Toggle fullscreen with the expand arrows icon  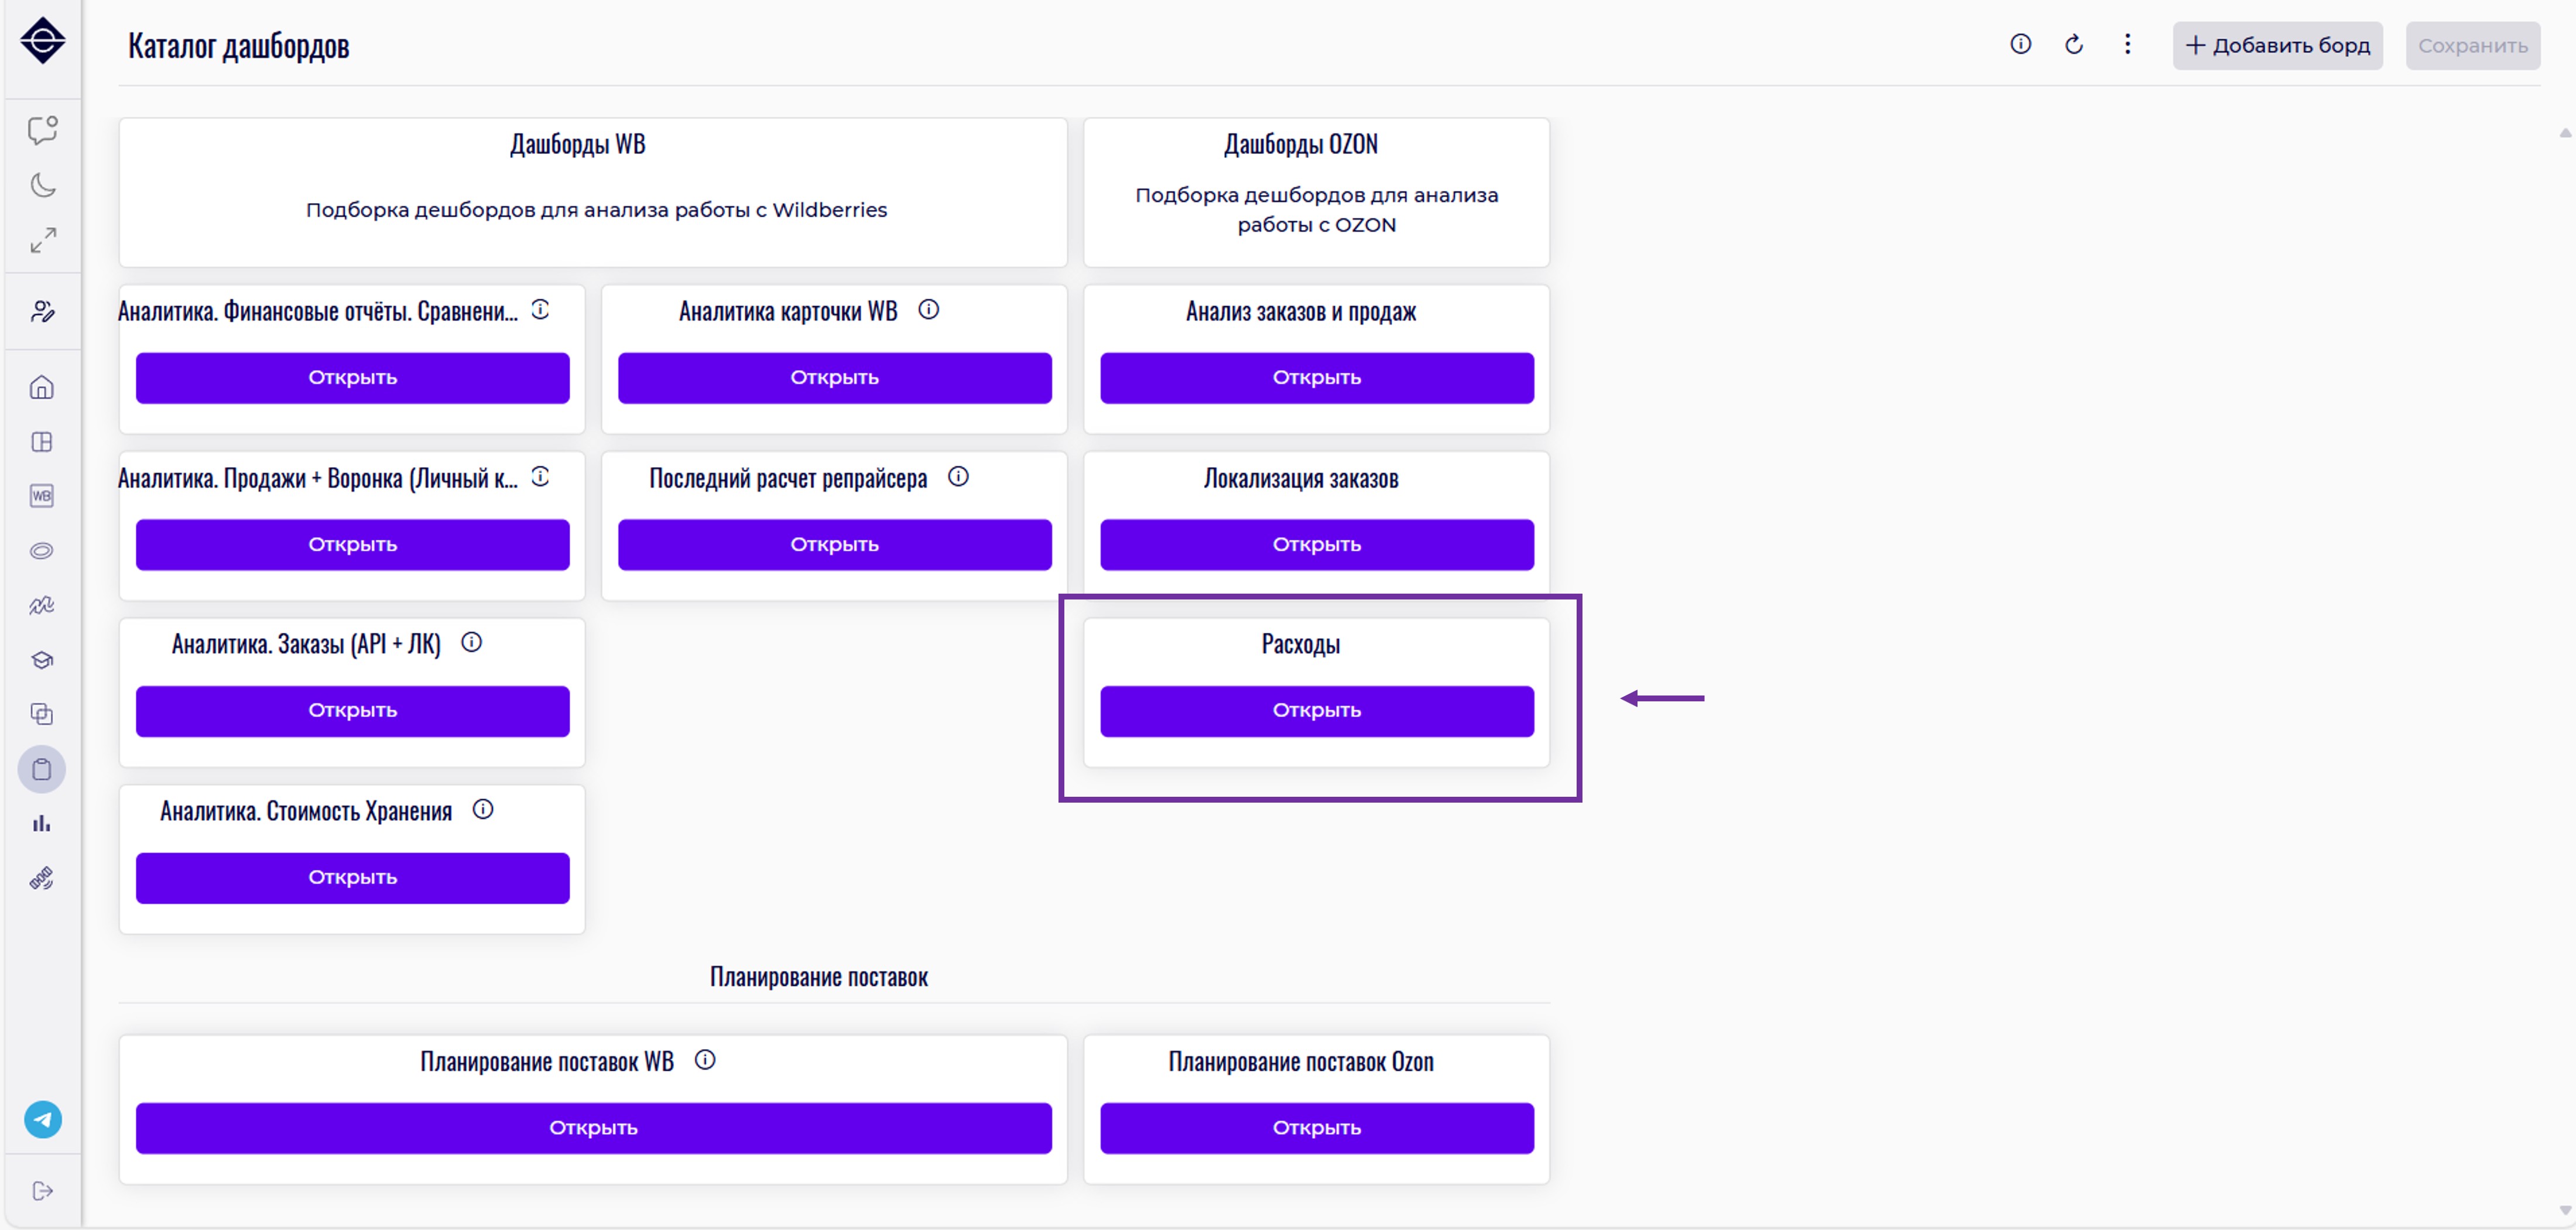coord(42,240)
